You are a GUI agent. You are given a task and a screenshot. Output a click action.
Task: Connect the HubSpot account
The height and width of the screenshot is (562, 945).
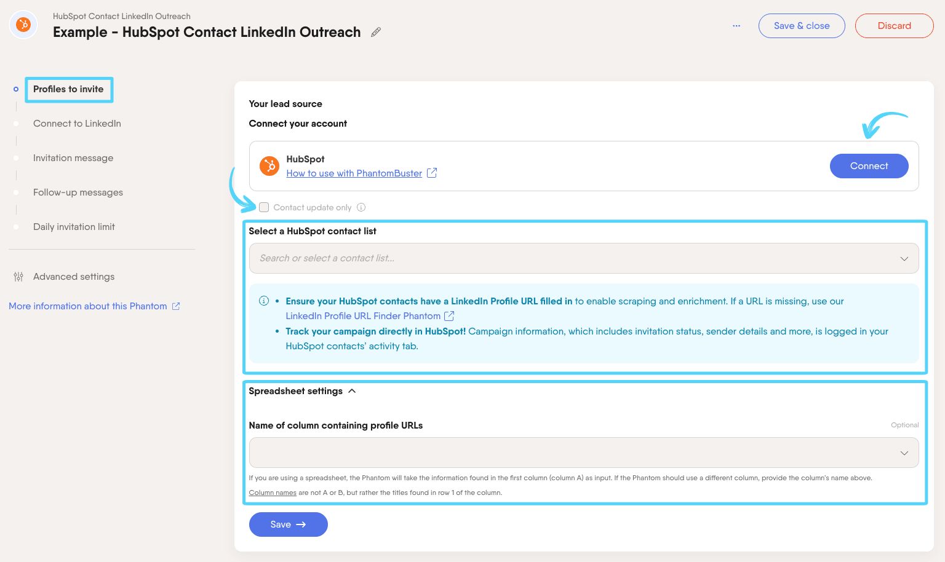pyautogui.click(x=869, y=166)
